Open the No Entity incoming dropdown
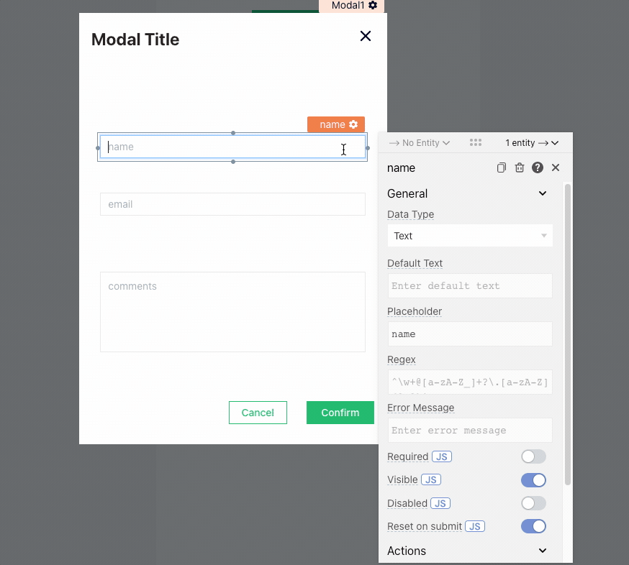This screenshot has width=629, height=565. pyautogui.click(x=420, y=143)
